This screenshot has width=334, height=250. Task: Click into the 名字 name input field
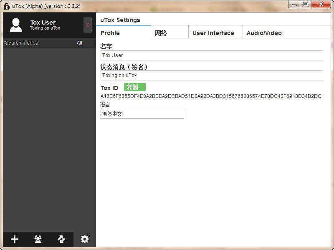coord(212,55)
